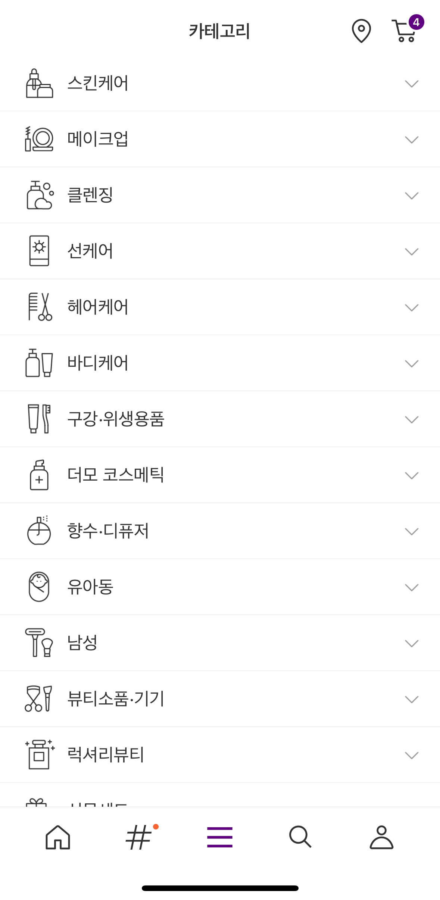440x900 pixels.
Task: Expand the 럭셔리뷰티 category chevron
Action: (411, 755)
